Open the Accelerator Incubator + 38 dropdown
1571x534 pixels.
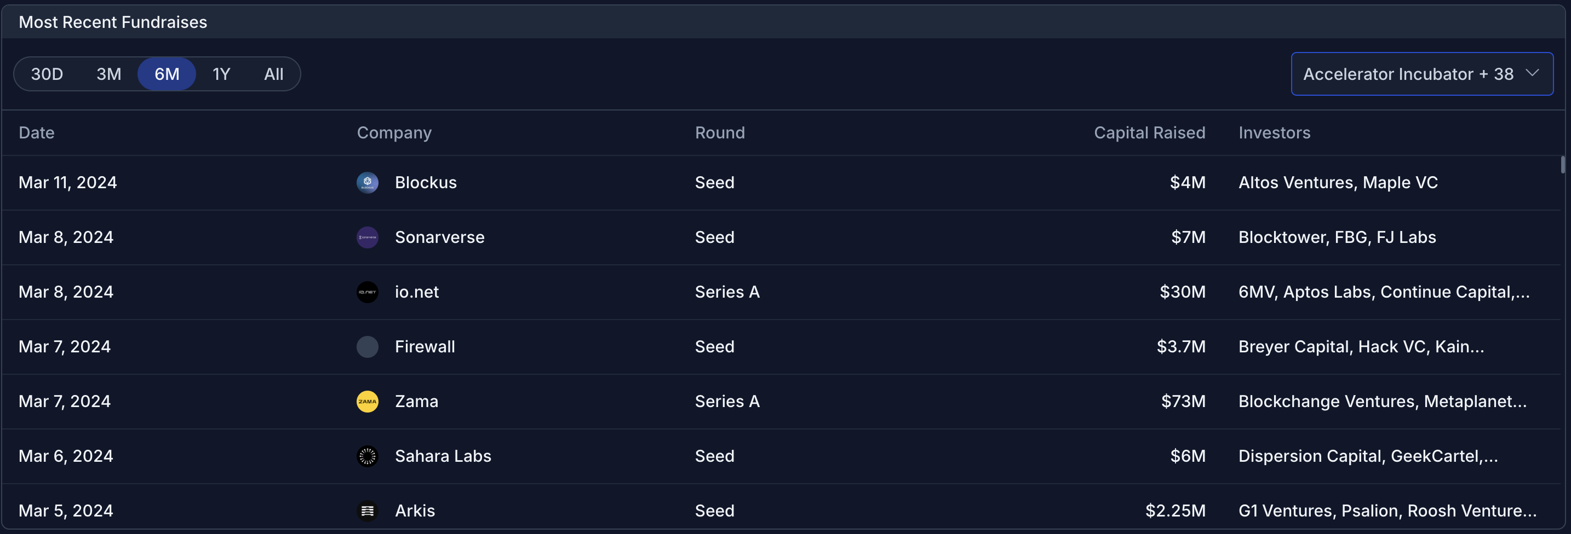pos(1408,74)
